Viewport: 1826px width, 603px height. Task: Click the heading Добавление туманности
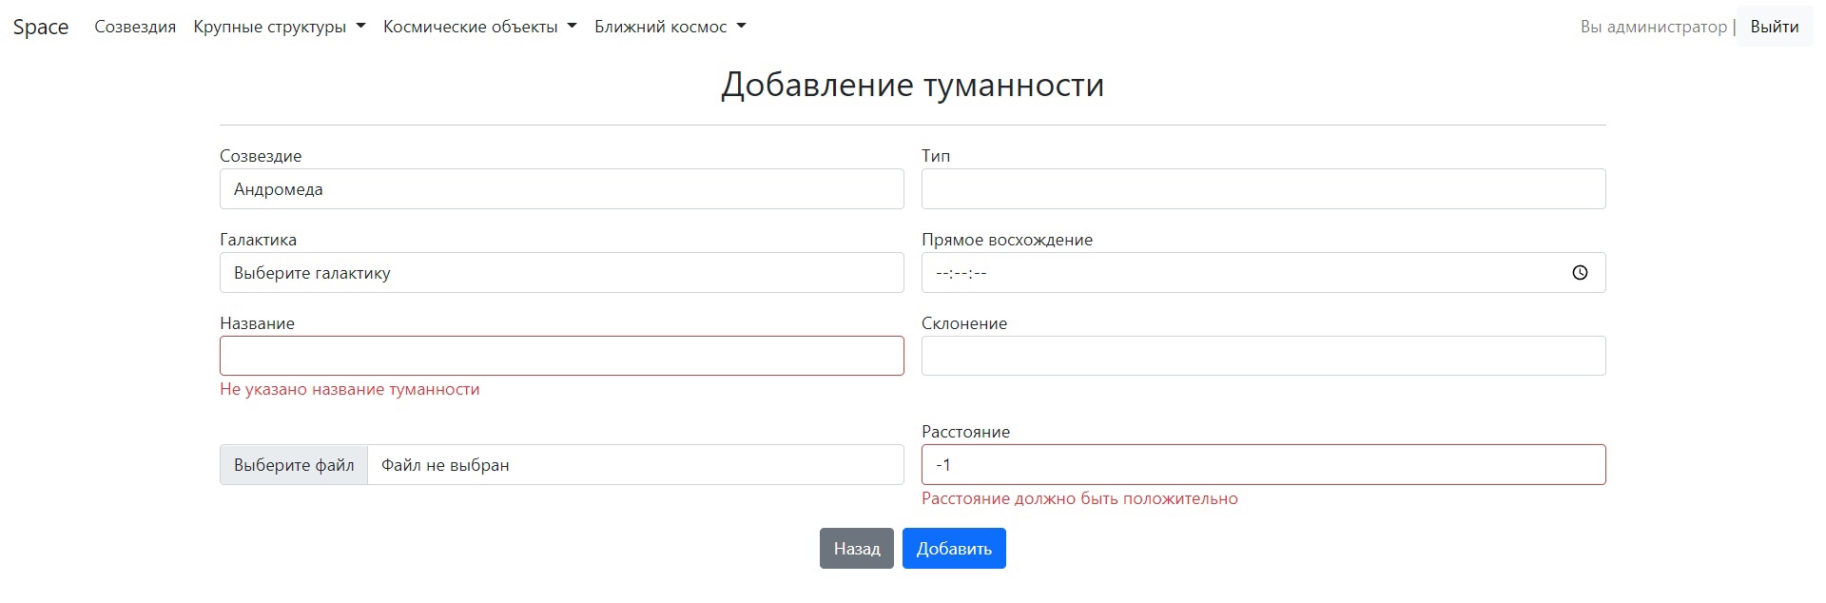(913, 85)
